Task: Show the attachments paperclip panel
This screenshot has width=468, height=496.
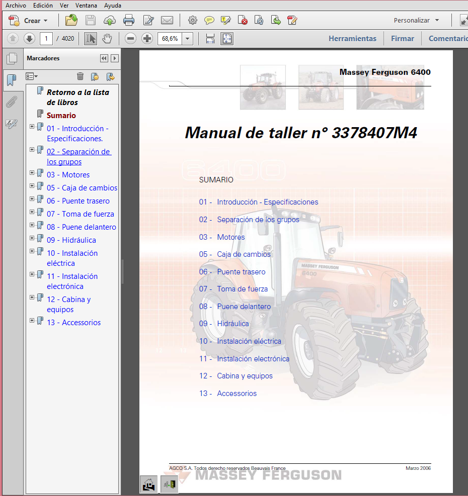Action: coord(12,102)
